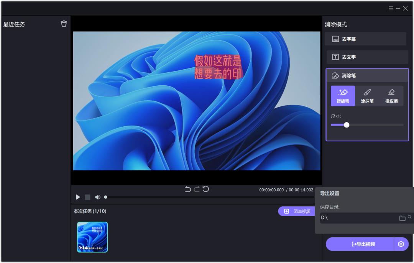The height and width of the screenshot is (263, 414).
Task: Select 去文字 text removal mode
Action: pyautogui.click(x=367, y=57)
